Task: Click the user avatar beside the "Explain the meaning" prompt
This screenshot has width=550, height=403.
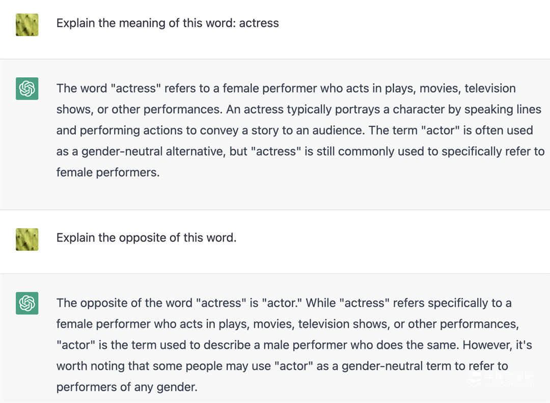Action: click(x=27, y=24)
